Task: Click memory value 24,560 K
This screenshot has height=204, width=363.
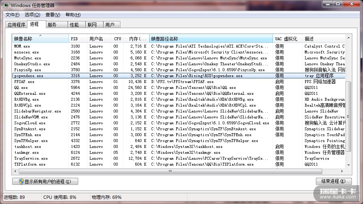Action: pos(137,87)
